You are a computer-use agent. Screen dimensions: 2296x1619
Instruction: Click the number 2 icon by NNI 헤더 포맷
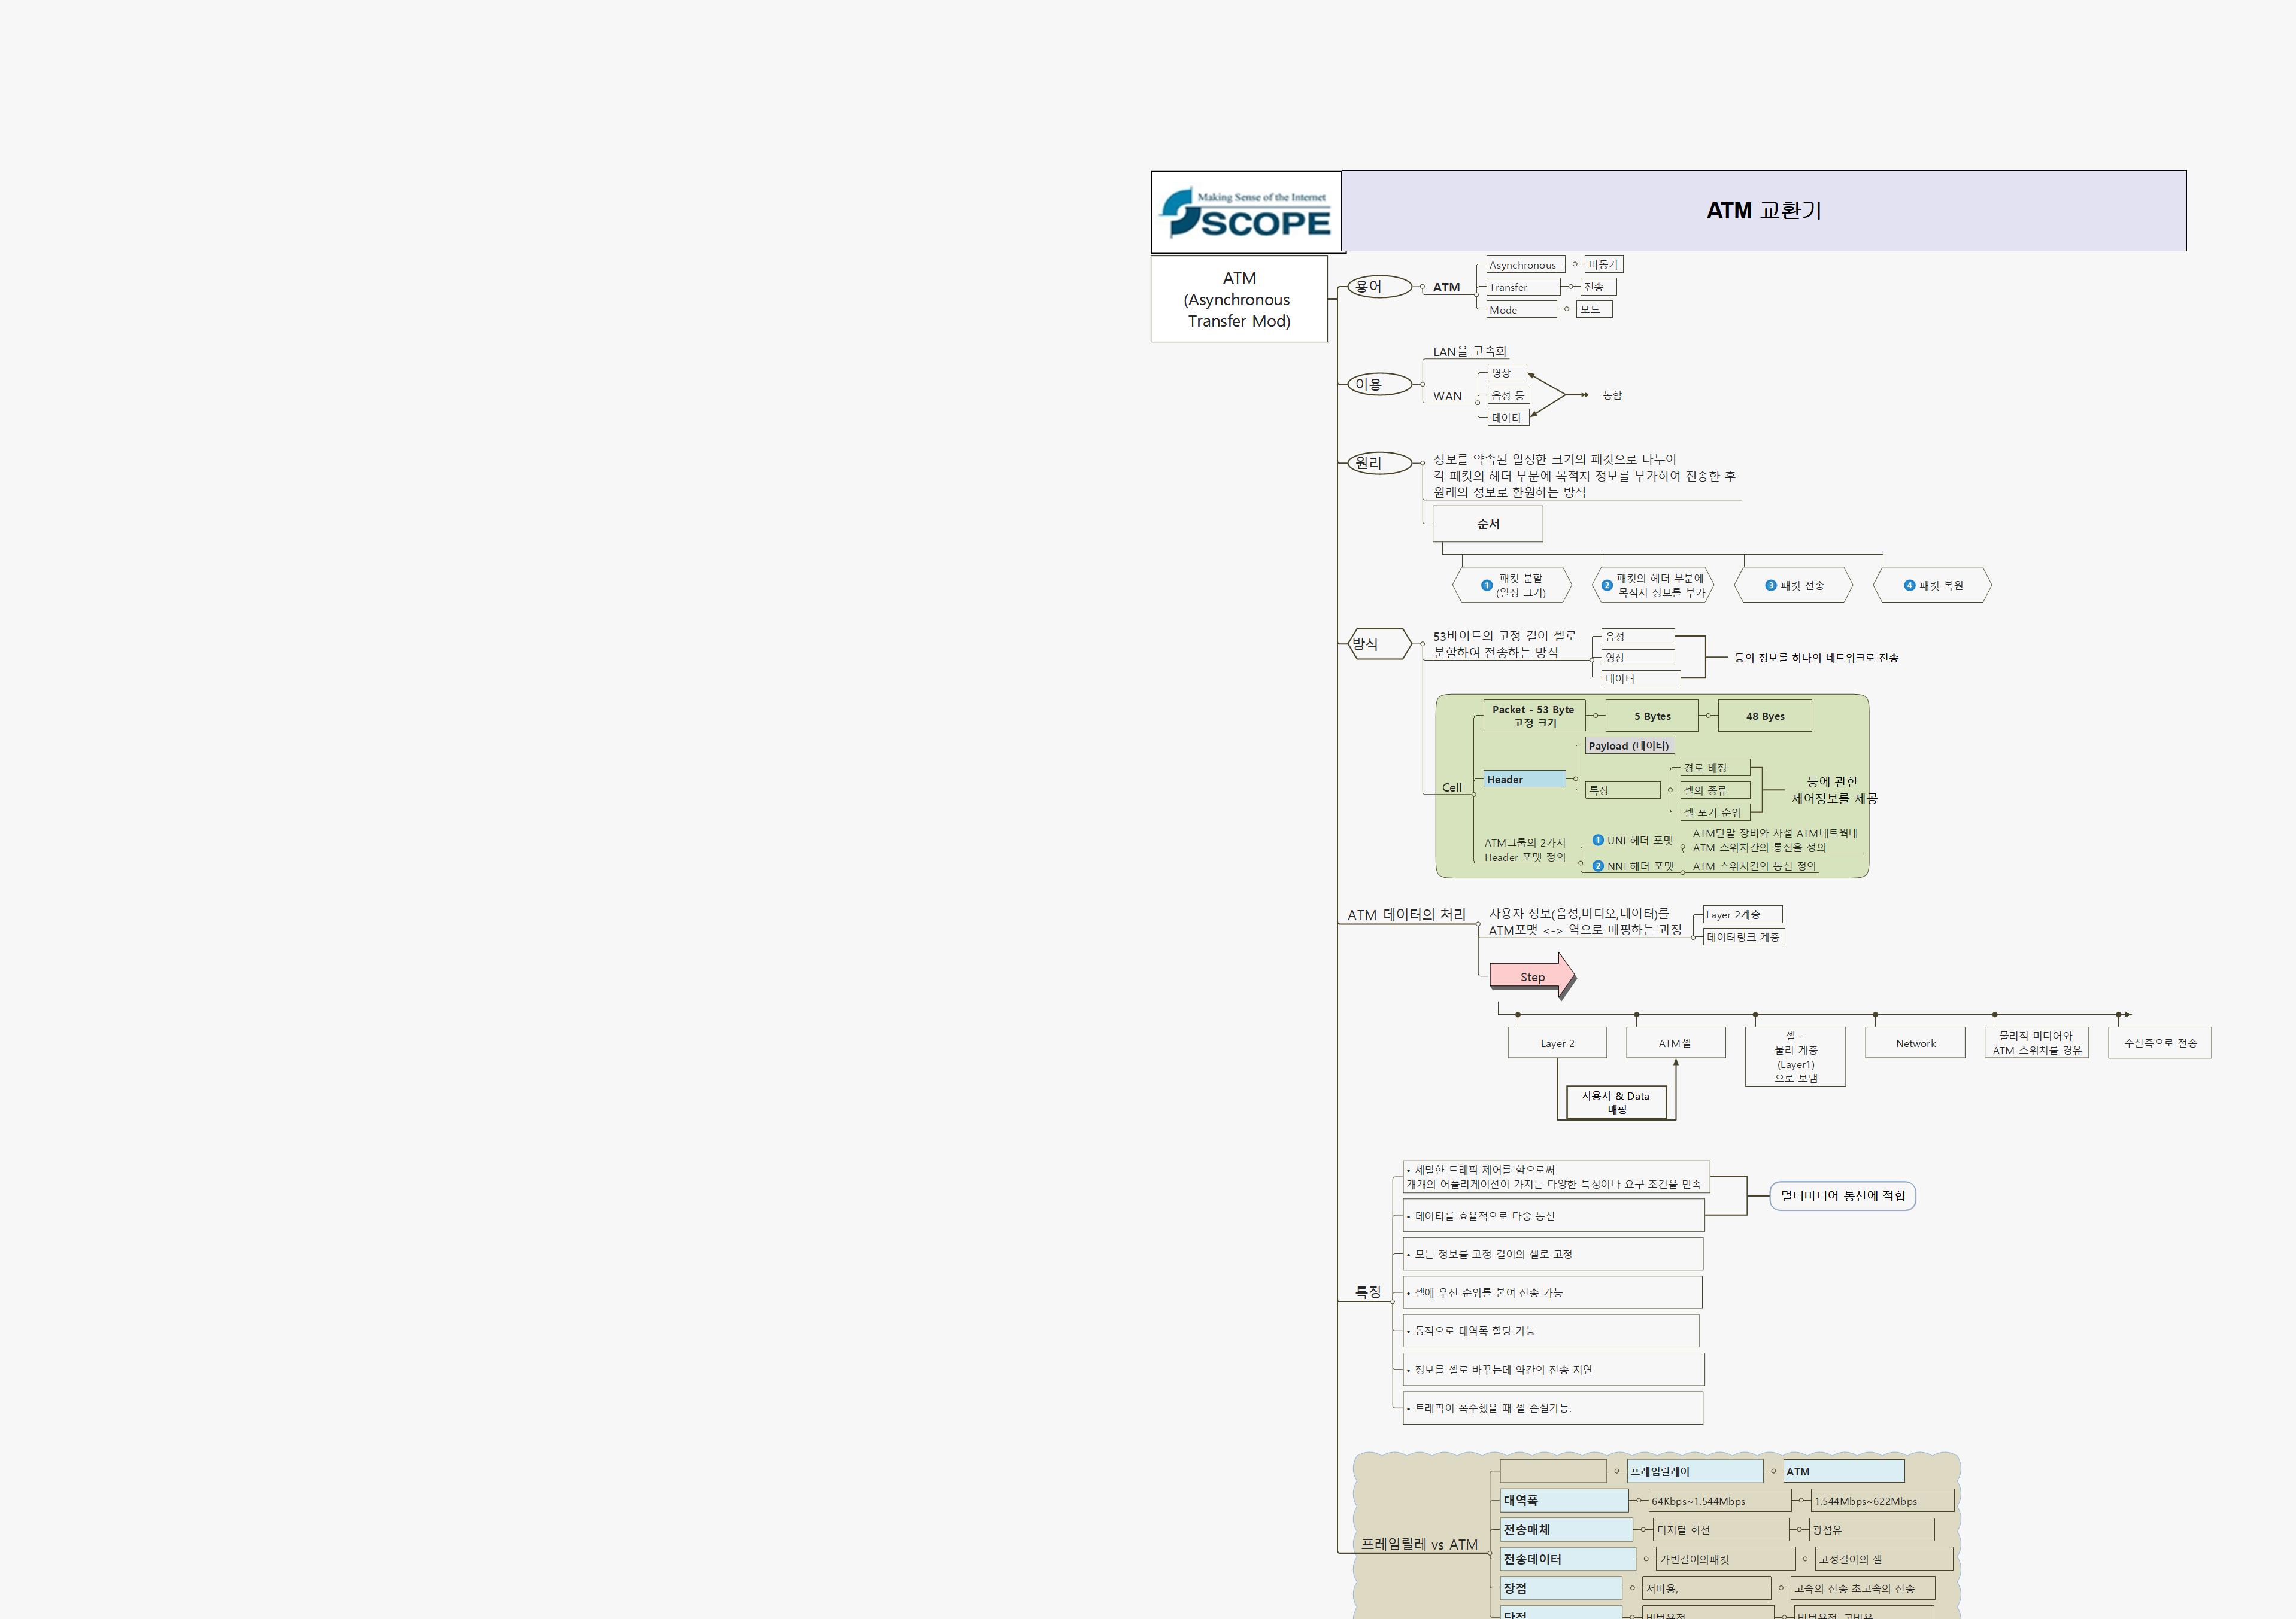pyautogui.click(x=1597, y=866)
